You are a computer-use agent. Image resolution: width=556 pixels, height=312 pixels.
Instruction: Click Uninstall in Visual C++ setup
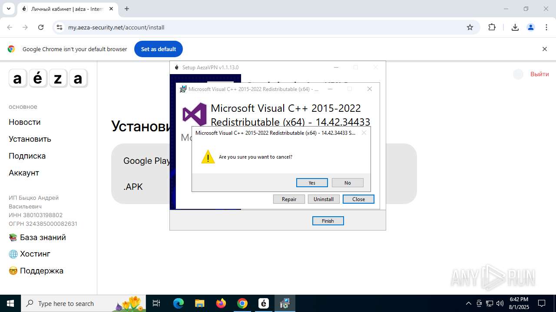tap(324, 199)
